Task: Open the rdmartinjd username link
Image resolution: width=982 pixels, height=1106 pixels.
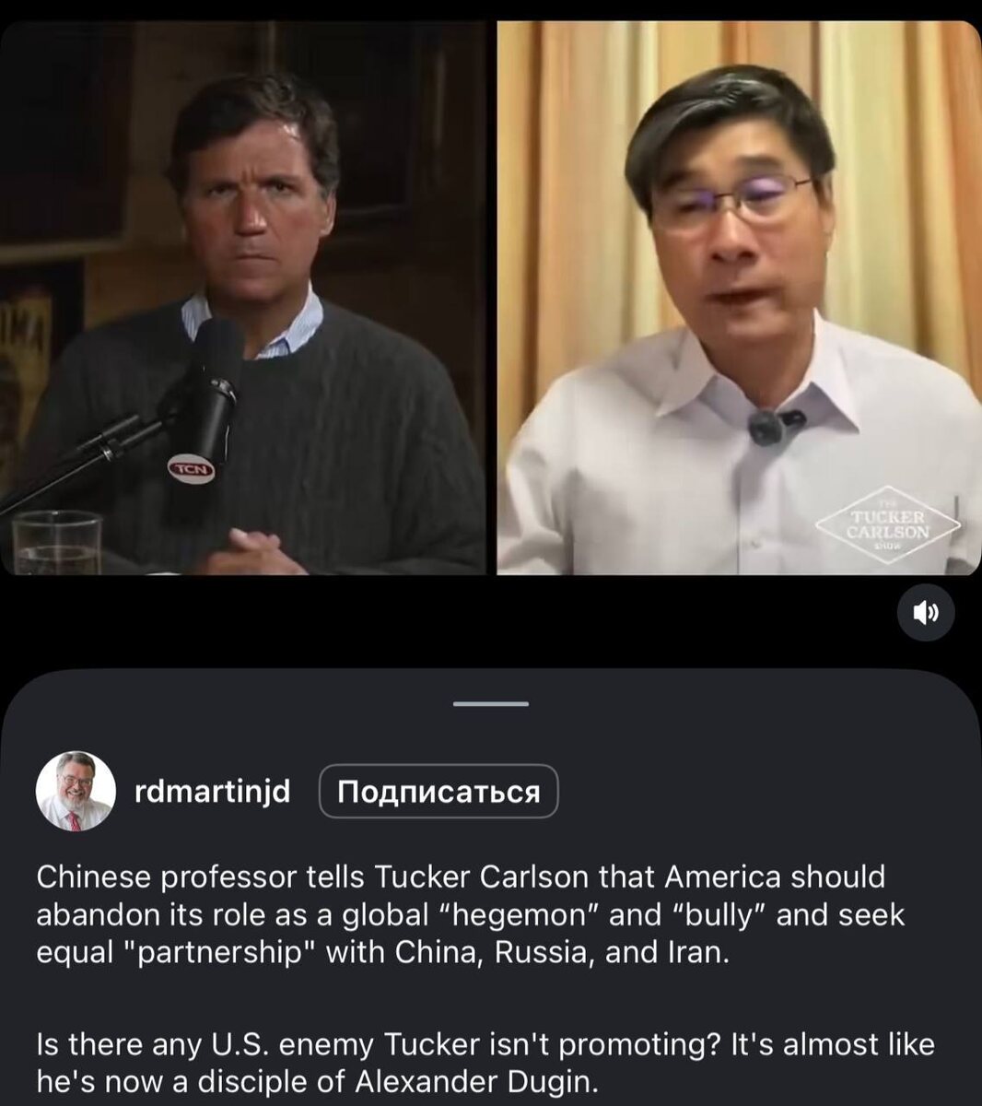Action: pos(212,791)
